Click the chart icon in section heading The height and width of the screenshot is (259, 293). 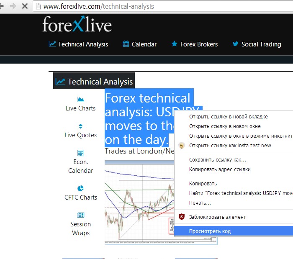tap(60, 82)
